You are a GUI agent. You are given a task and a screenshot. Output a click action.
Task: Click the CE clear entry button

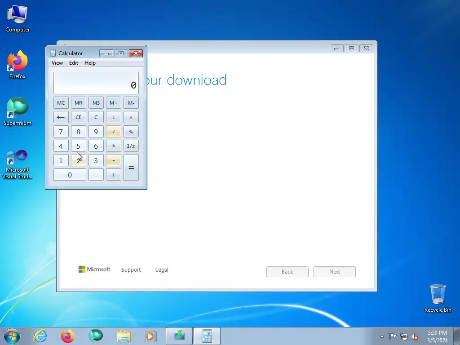[x=78, y=117]
